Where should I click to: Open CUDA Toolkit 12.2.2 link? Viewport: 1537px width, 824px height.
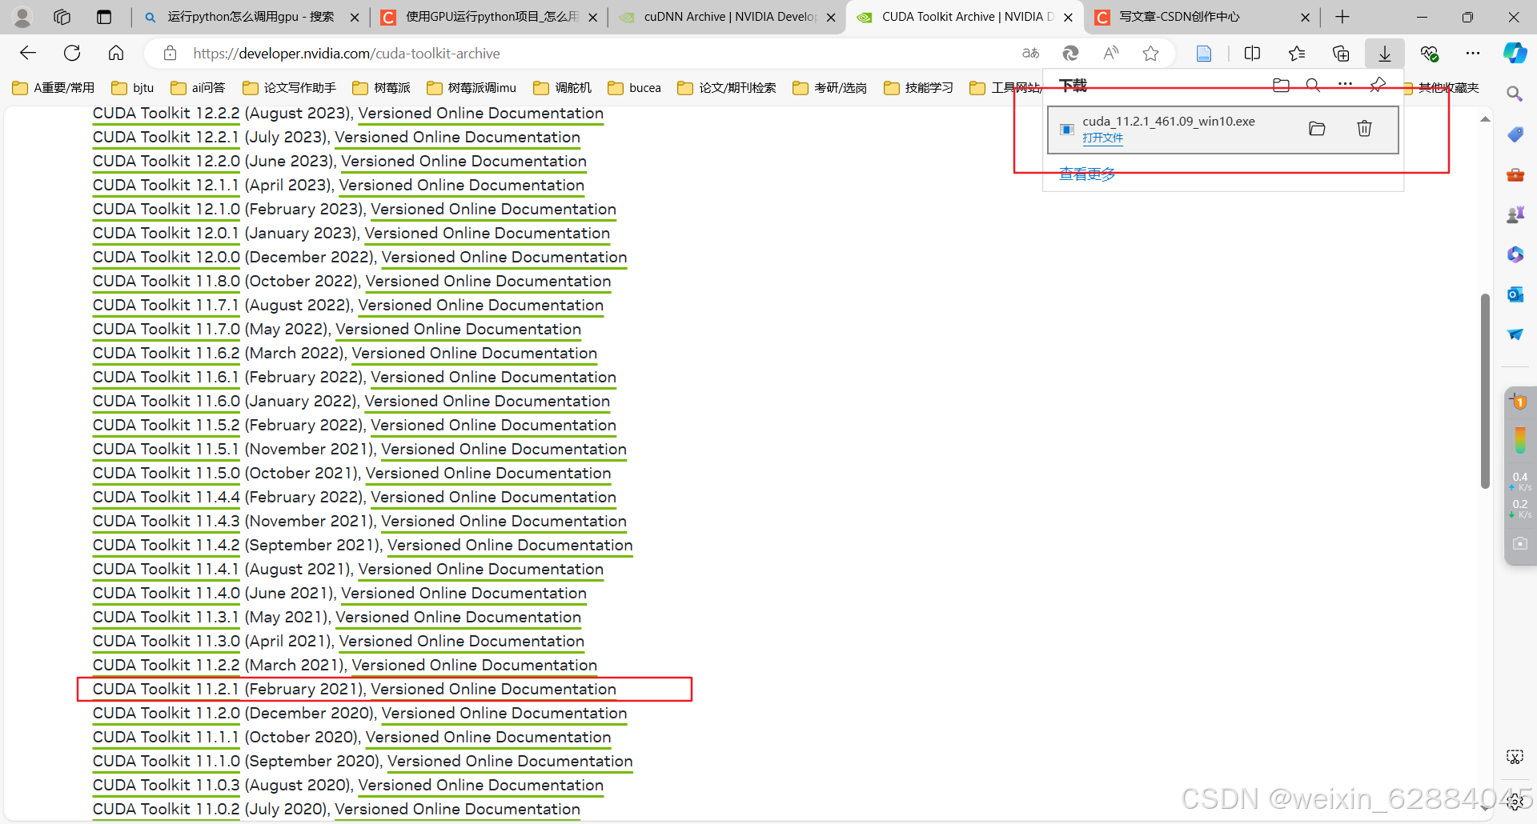(166, 113)
